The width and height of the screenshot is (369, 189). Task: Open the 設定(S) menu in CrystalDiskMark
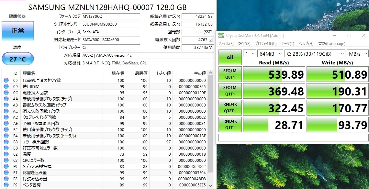click(x=244, y=44)
